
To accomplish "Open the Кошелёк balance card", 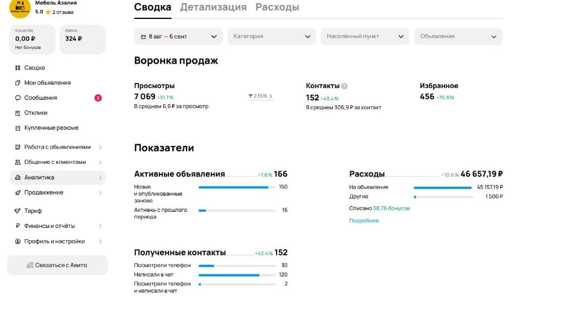I will pos(32,40).
